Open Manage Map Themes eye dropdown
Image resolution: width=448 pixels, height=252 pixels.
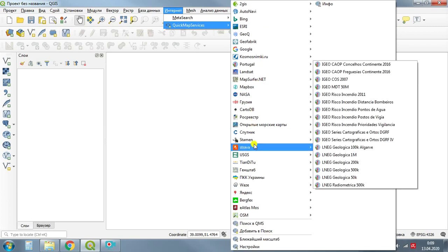[39, 63]
